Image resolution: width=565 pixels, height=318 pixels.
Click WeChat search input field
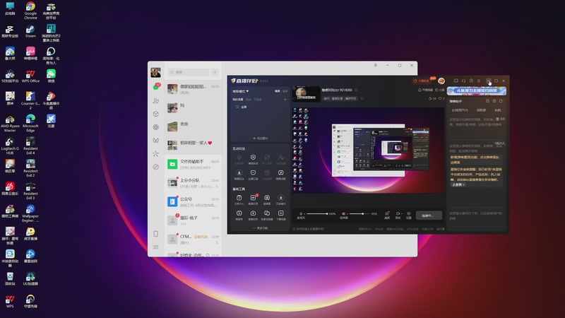pos(189,72)
